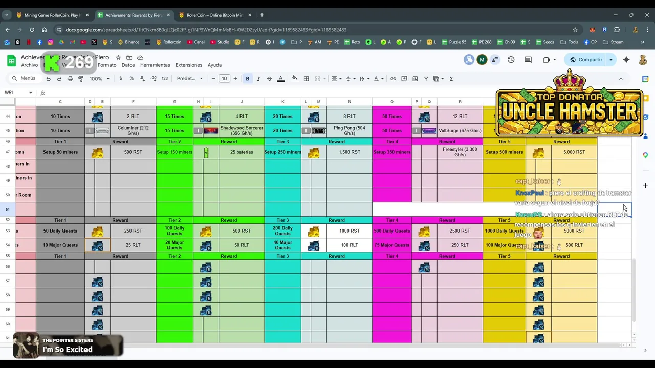Open the Seeds bookmark
The height and width of the screenshot is (368, 655).
[544, 42]
